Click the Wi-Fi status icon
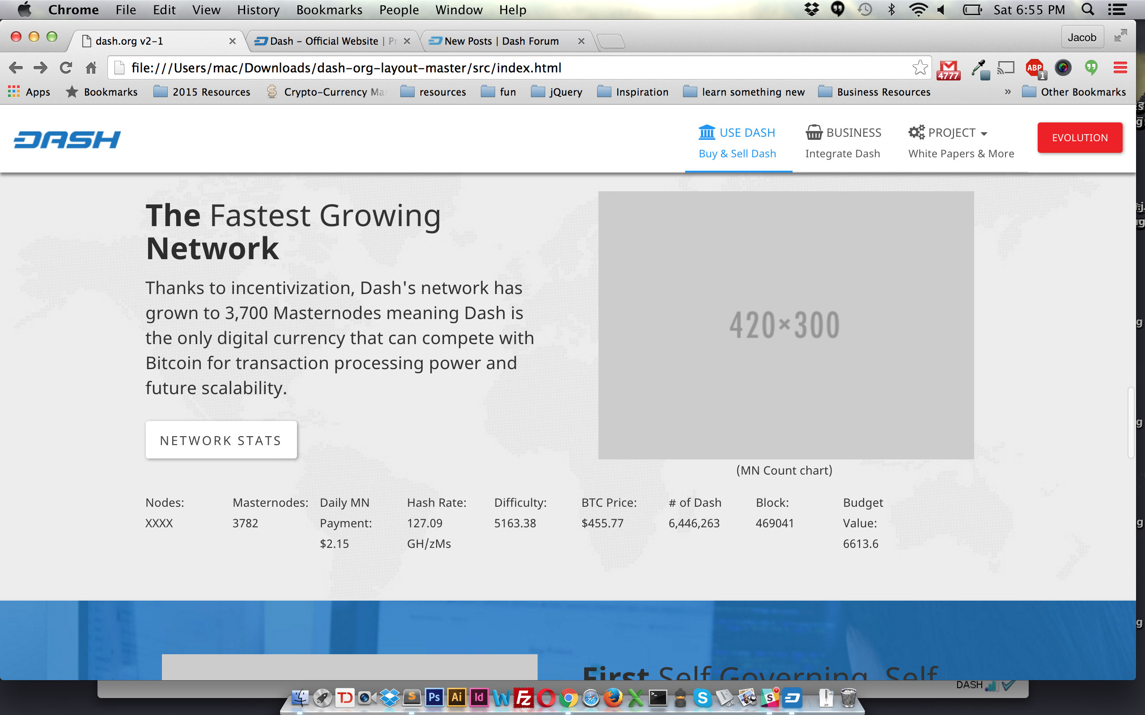 tap(918, 9)
